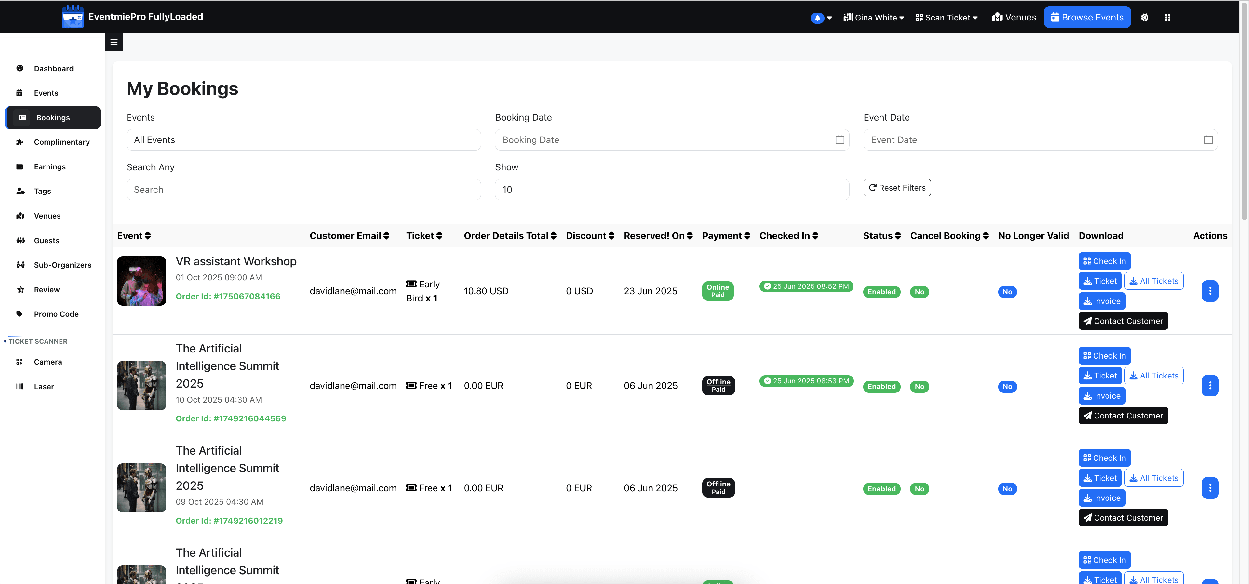Sort by the Reserved! On column arrows
Viewport: 1249px width, 584px height.
[x=690, y=235]
